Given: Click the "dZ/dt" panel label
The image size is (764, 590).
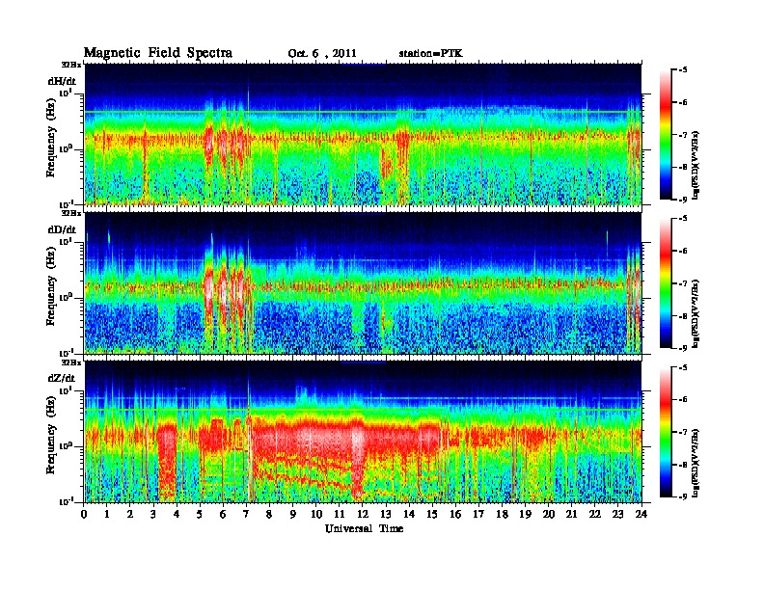Looking at the screenshot, I should tap(62, 378).
